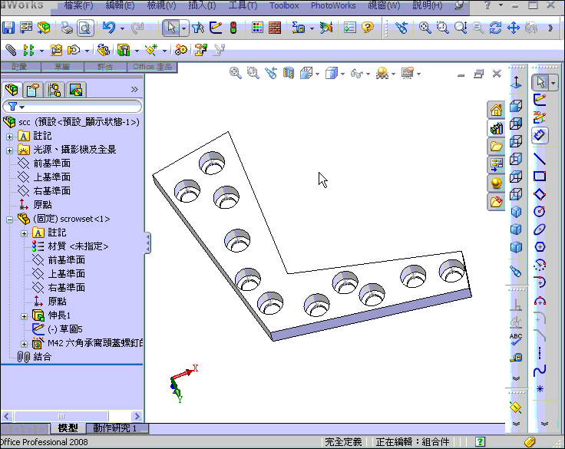Click the 正在編輯：組合件 status text
Screen dimensions: 565x449
(412, 442)
